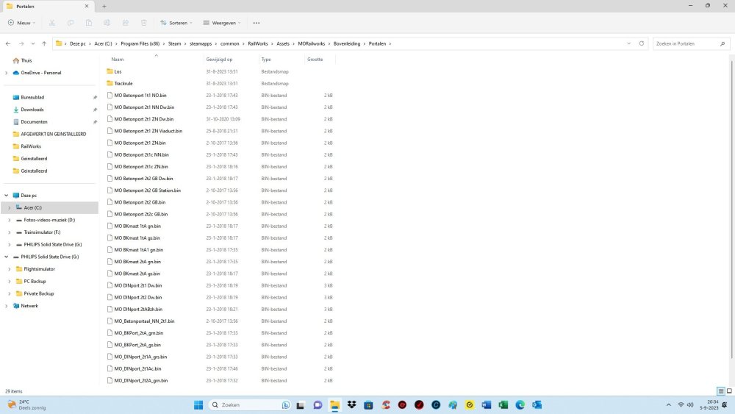Screen dimensions: 735x414
Task: Click the Rename toolbar icon
Action: tap(107, 23)
